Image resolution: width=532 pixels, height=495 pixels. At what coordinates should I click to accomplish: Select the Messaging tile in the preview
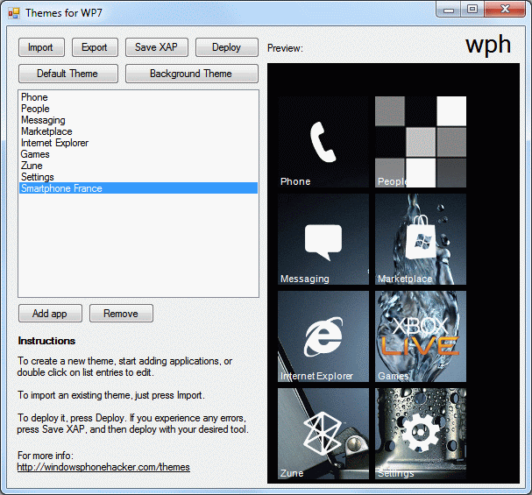pos(323,239)
